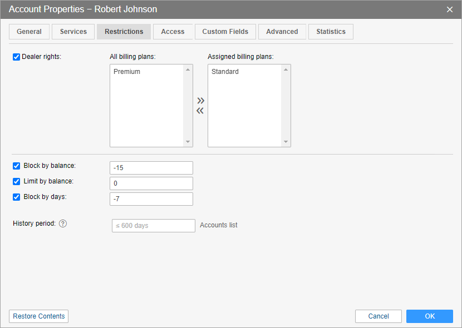Viewport: 462px width, 328px height.
Task: Close the Account Properties dialog
Action: coord(450,9)
